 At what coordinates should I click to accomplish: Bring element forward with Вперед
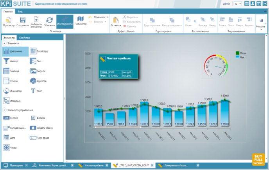coord(203,22)
